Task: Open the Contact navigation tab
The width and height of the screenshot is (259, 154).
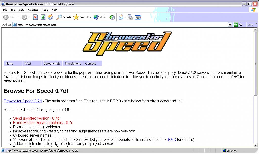Action: [93, 63]
